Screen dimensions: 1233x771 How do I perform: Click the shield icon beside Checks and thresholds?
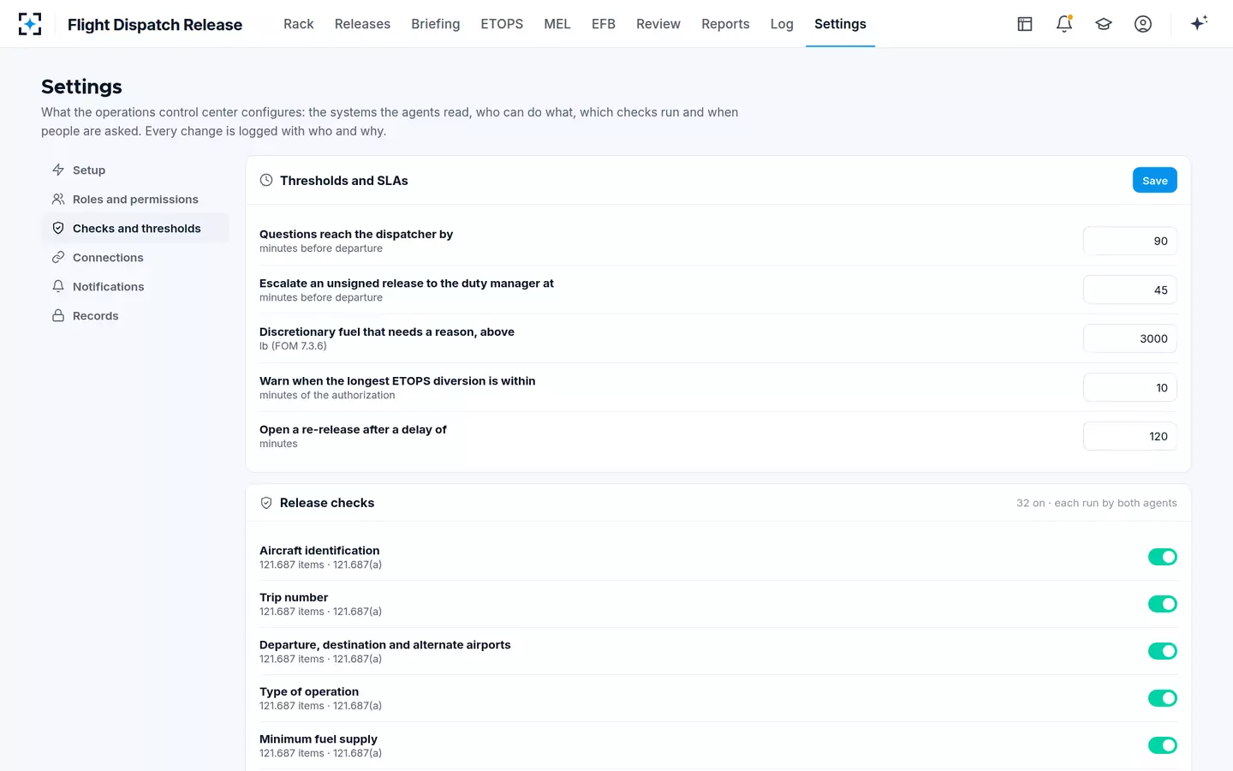click(x=58, y=228)
